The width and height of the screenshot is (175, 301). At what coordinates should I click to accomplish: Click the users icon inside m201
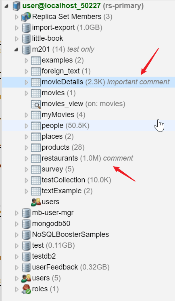(x=36, y=202)
